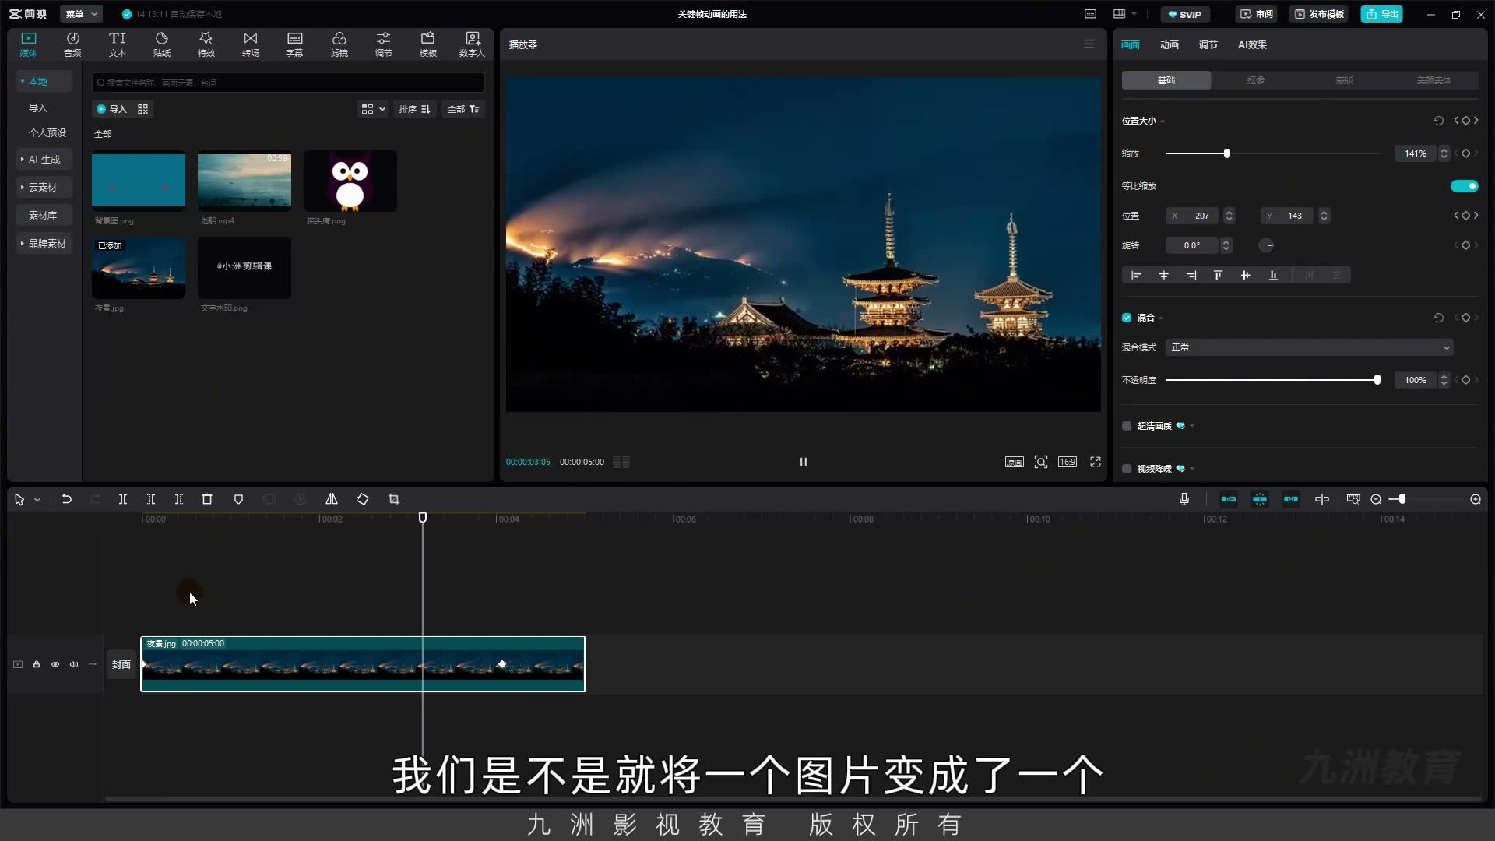1495x841 pixels.
Task: Click the 导入 import button in media panel
Action: pos(111,109)
